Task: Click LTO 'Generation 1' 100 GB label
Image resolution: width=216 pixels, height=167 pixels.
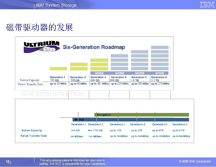Action: click(x=58, y=79)
